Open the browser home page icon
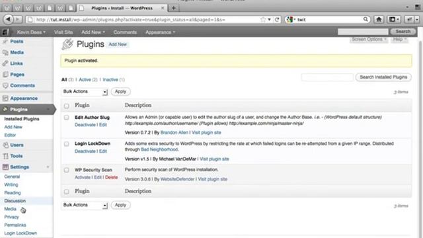Screen dimensions: 423x238 point(379,19)
